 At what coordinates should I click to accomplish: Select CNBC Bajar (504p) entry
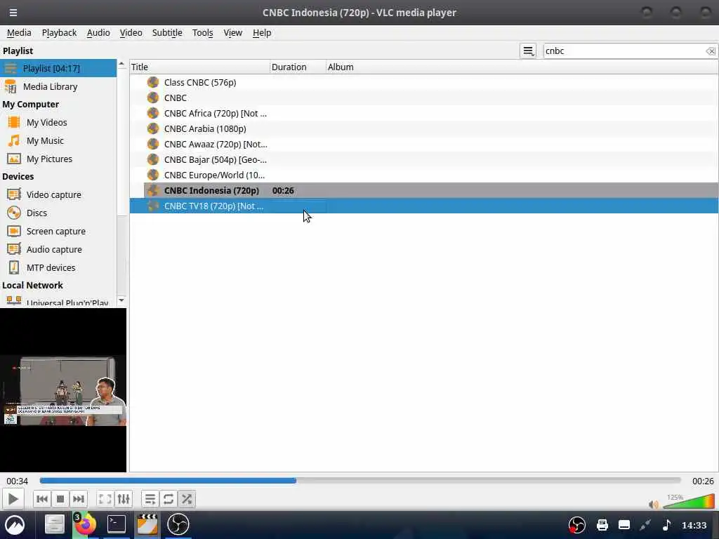pos(423,159)
